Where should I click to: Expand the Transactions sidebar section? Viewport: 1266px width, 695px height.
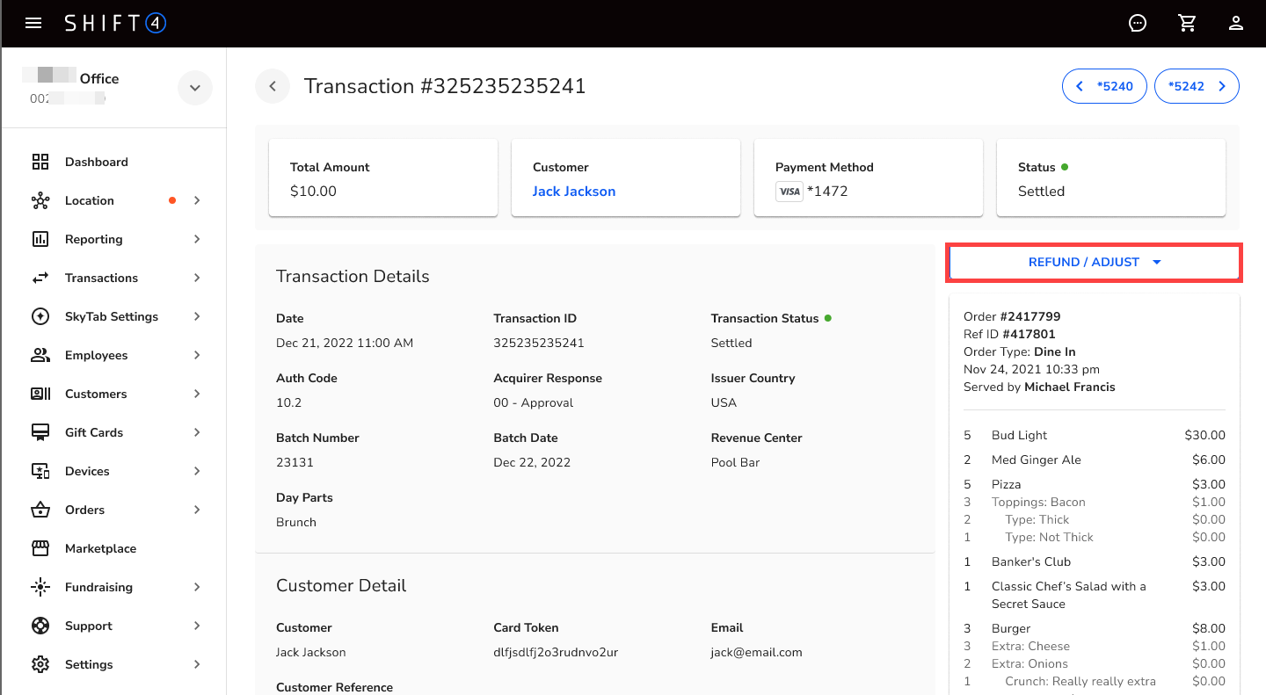pos(196,278)
